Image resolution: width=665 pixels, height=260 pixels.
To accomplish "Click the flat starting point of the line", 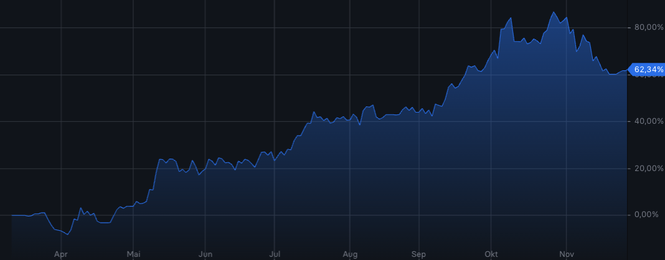I will tap(14, 215).
